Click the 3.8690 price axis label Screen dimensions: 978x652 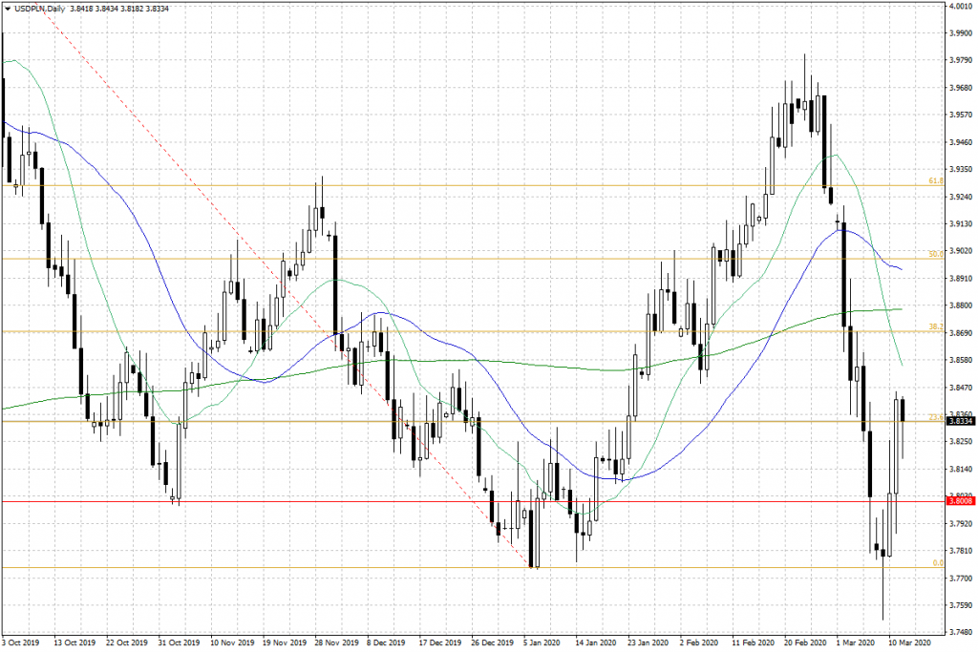pyautogui.click(x=961, y=333)
